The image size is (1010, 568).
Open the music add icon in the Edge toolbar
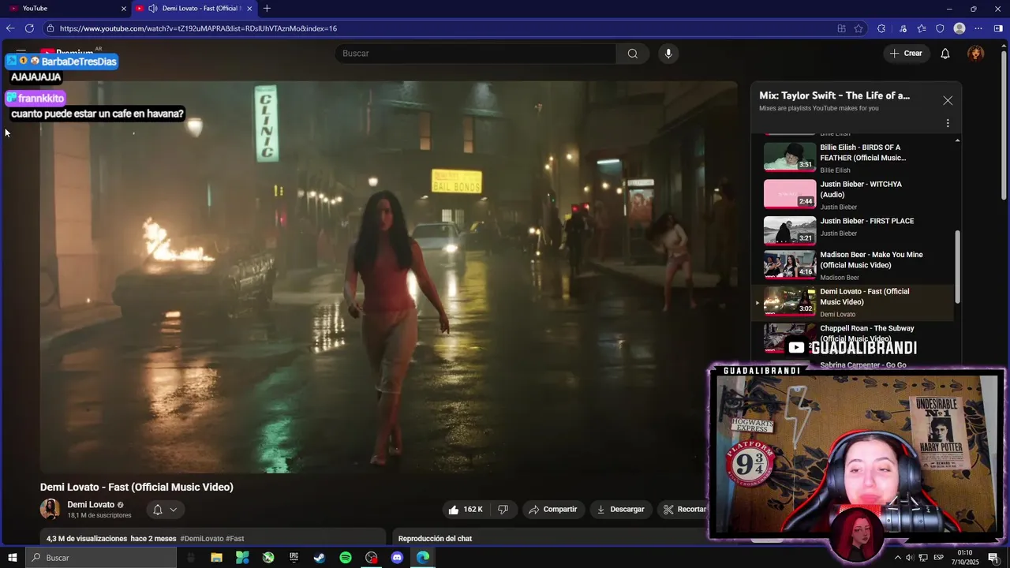tap(903, 28)
